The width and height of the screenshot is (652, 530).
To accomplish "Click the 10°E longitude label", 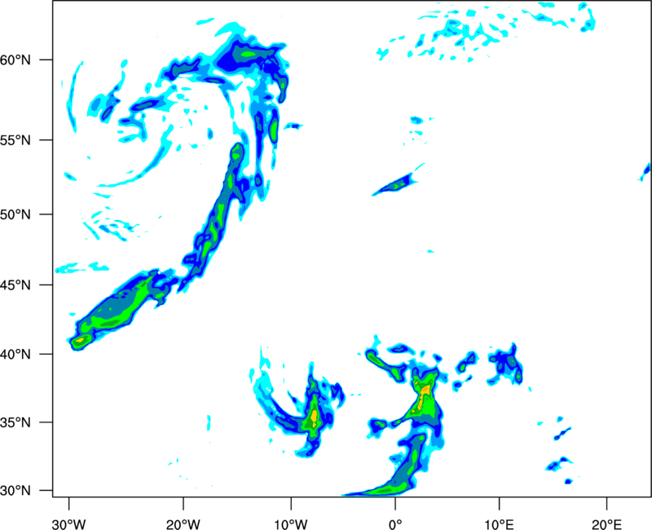I will coord(499,524).
